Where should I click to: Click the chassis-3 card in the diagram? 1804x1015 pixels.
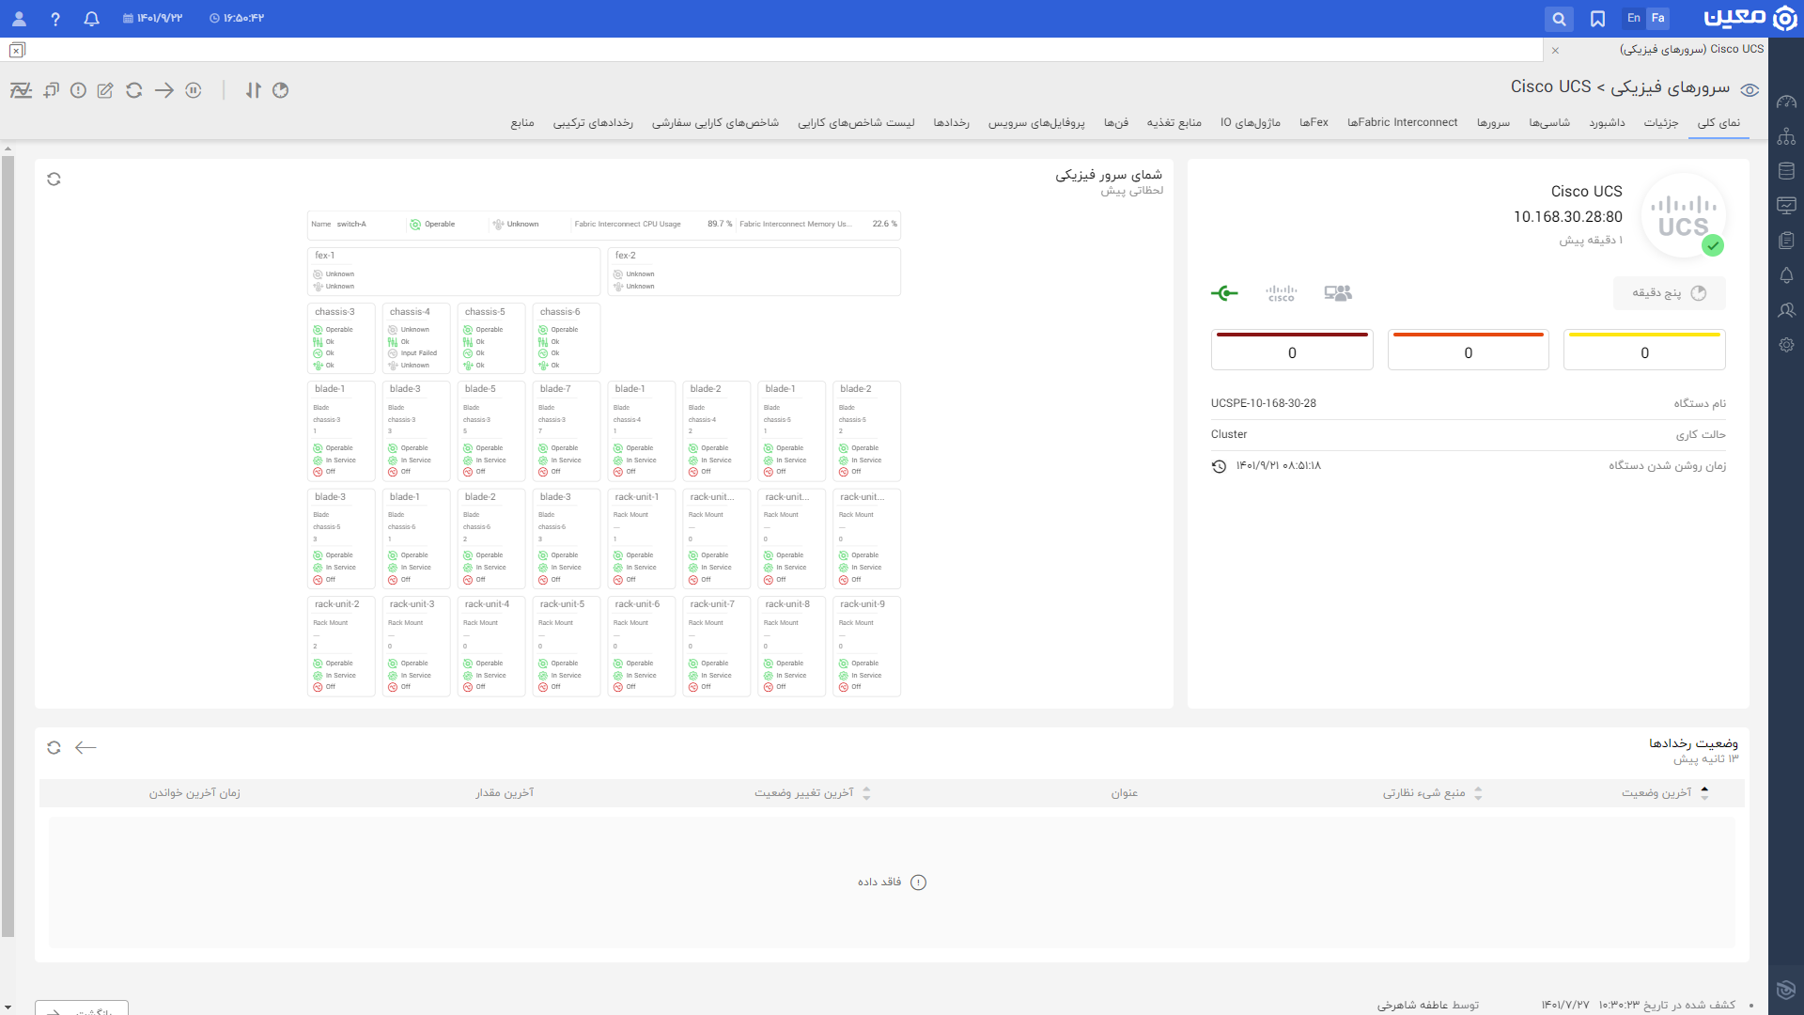[341, 338]
